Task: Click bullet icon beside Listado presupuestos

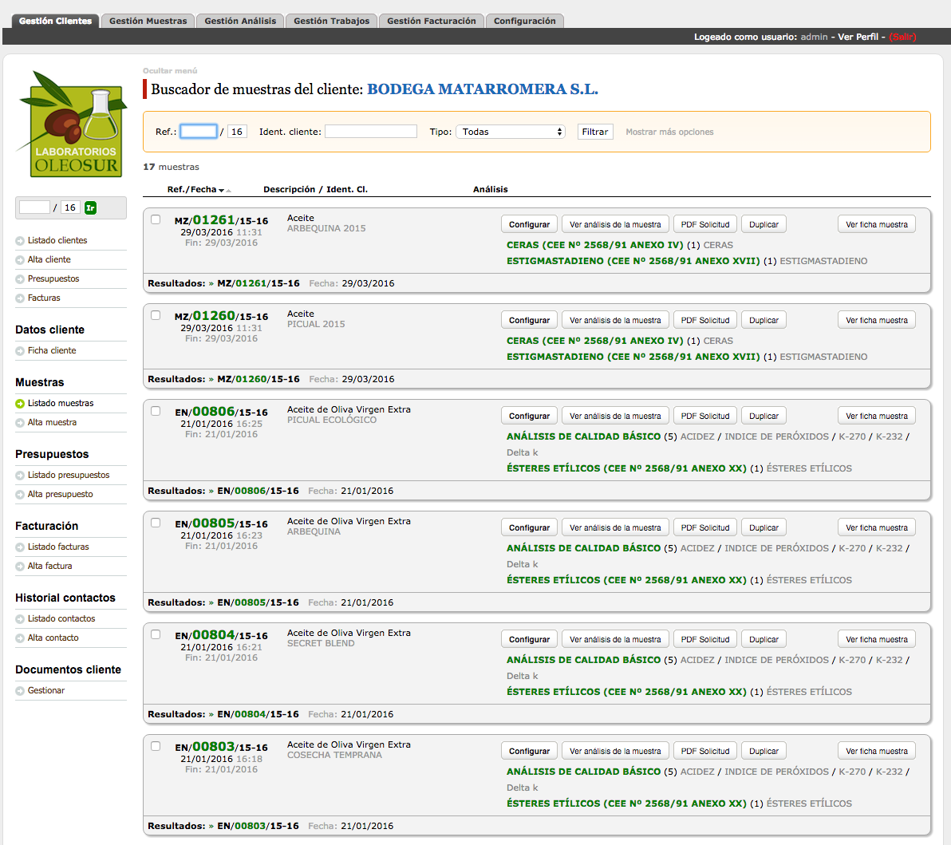Action: click(20, 476)
